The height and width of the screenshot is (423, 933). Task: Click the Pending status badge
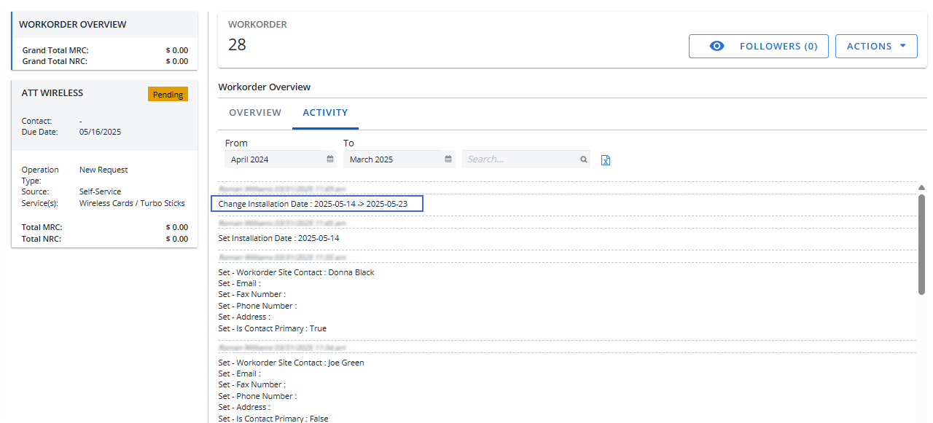168,95
